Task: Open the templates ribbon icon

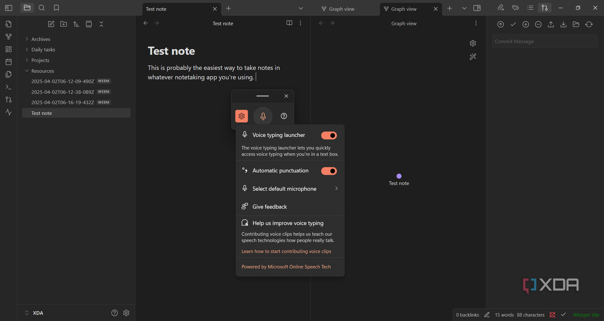Action: tap(8, 75)
